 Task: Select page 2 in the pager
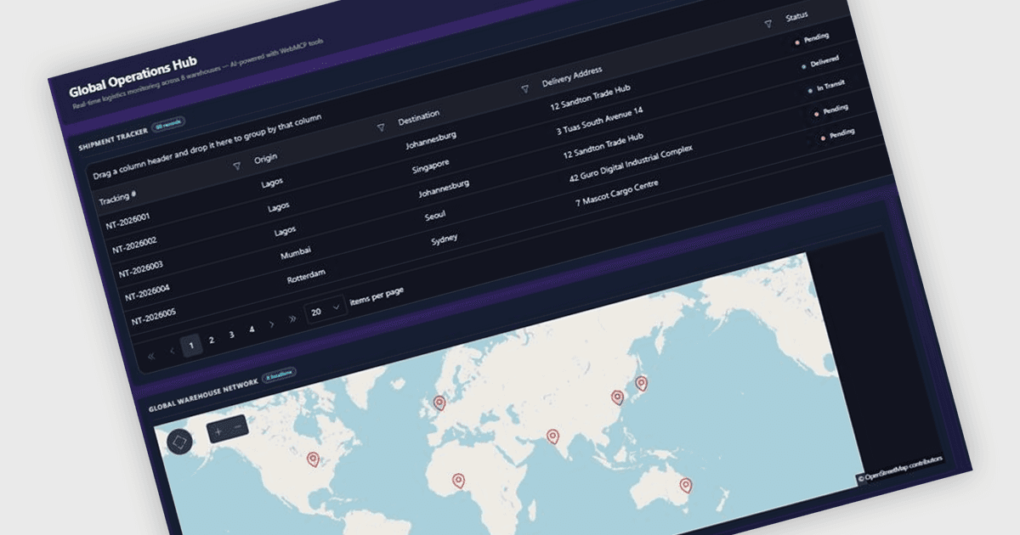212,340
